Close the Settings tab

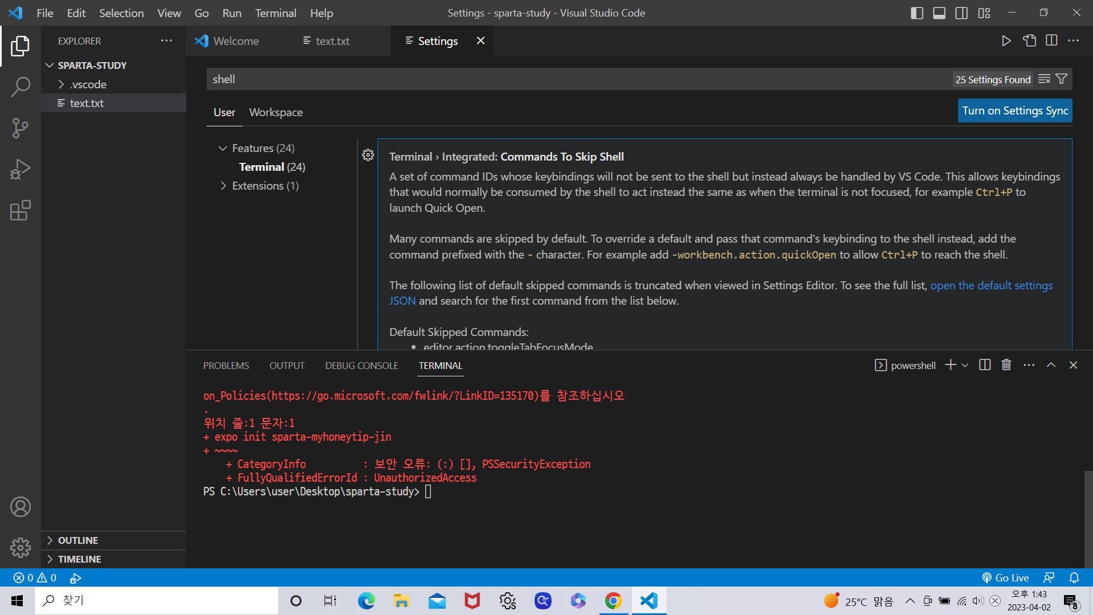(481, 40)
